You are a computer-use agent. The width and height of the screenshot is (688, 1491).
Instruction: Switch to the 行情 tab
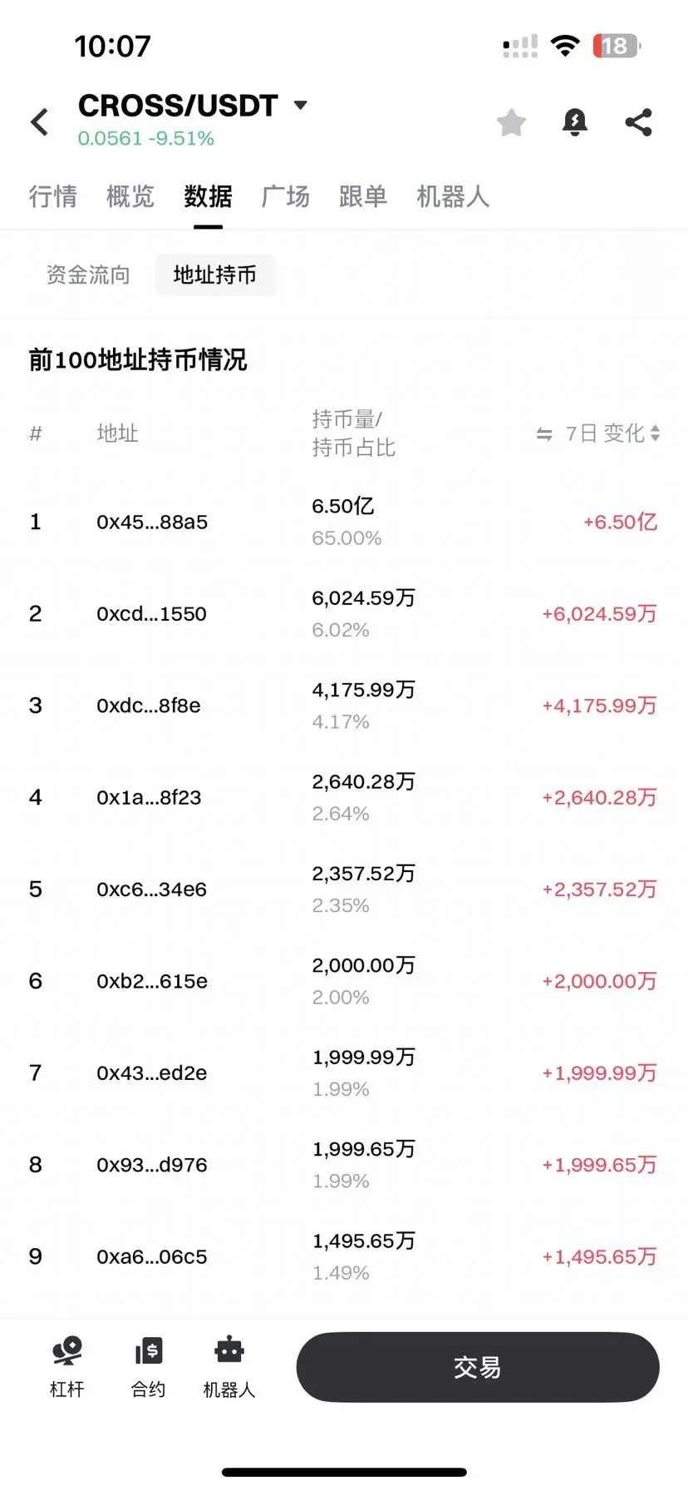pos(53,196)
